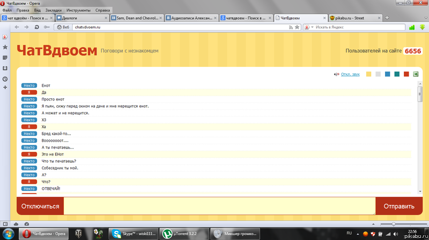Image resolution: width=429 pixels, height=240 pixels.
Task: Click chat scrollbar down arrow
Action: 420,191
